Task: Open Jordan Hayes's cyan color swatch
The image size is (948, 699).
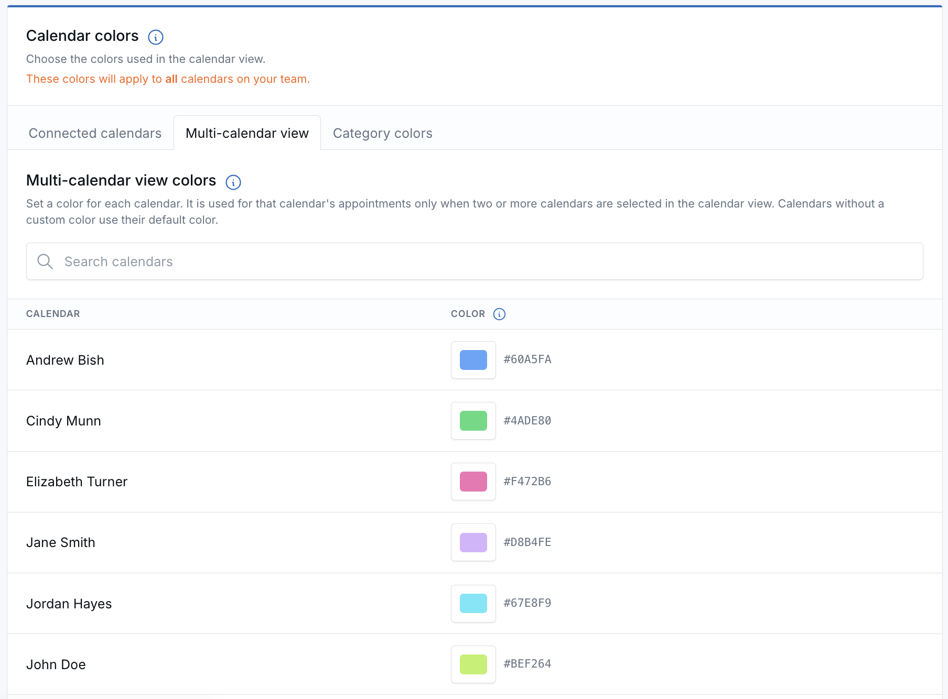Action: tap(473, 604)
